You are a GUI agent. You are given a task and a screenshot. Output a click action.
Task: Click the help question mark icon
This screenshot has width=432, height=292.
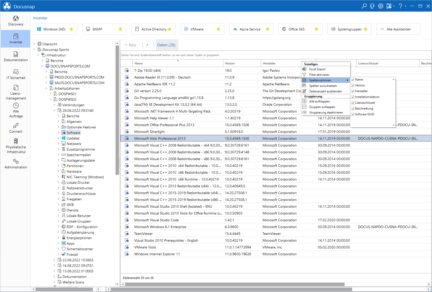tap(401, 6)
